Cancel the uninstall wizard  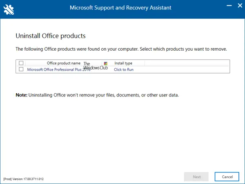tap(227, 177)
